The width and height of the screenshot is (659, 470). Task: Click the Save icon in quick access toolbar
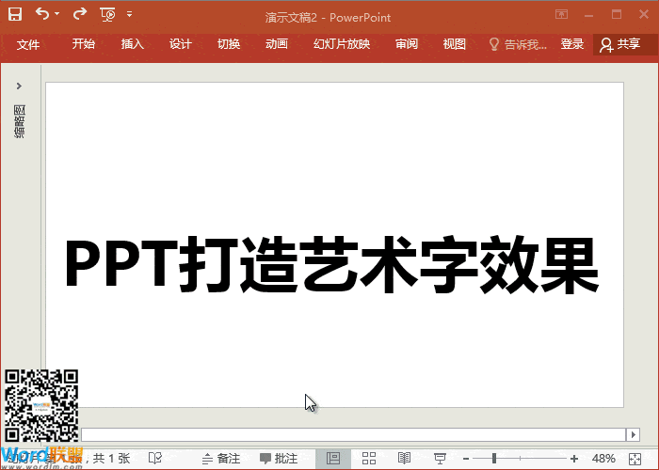click(x=15, y=14)
